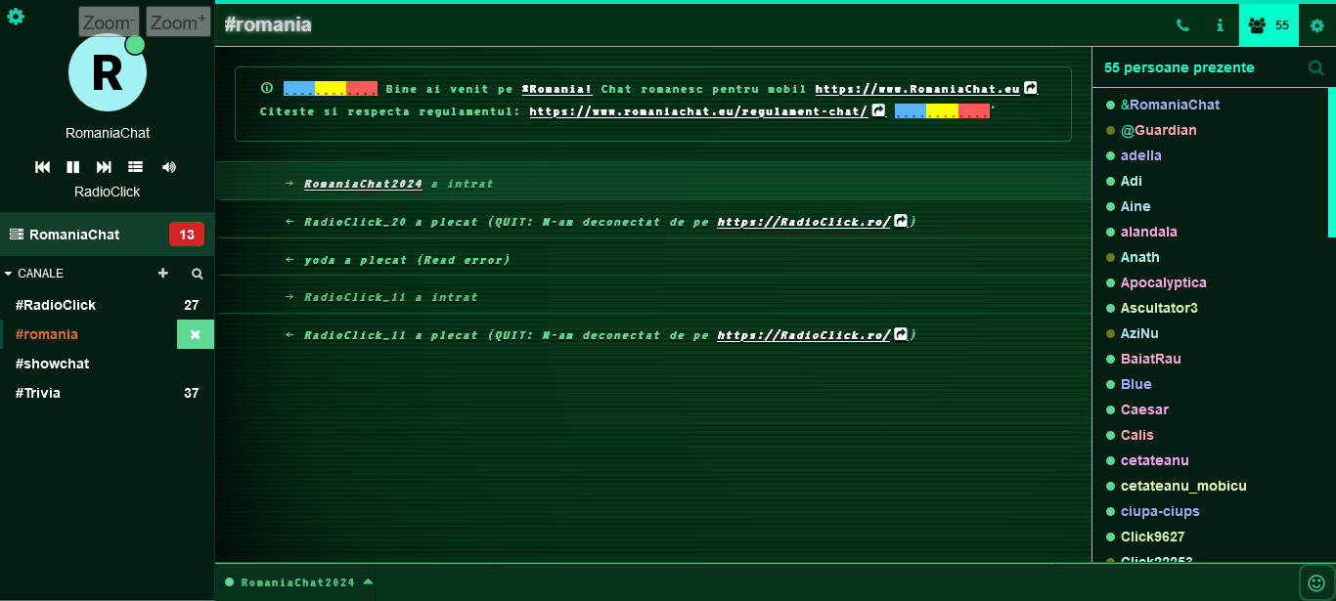
Task: Click the message input field
Action: 831,582
